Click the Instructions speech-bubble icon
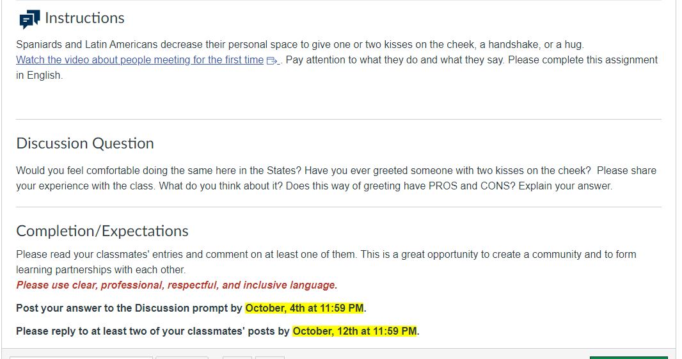The image size is (682, 359). coord(29,20)
